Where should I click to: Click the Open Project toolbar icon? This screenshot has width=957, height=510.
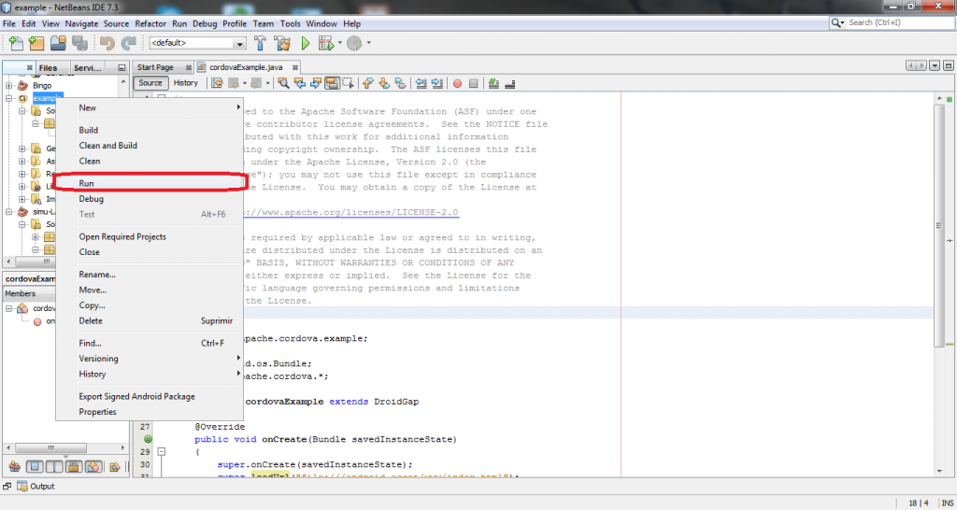[x=58, y=43]
